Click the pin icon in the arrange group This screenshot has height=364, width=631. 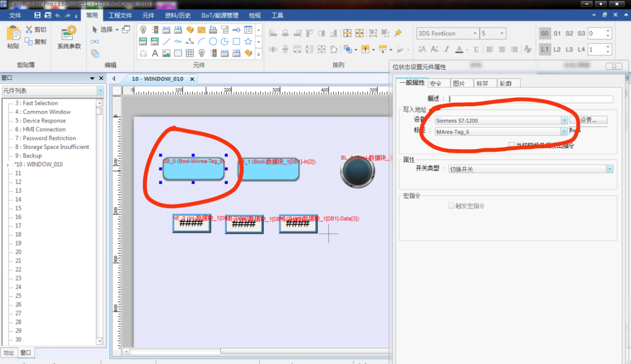coord(398,33)
